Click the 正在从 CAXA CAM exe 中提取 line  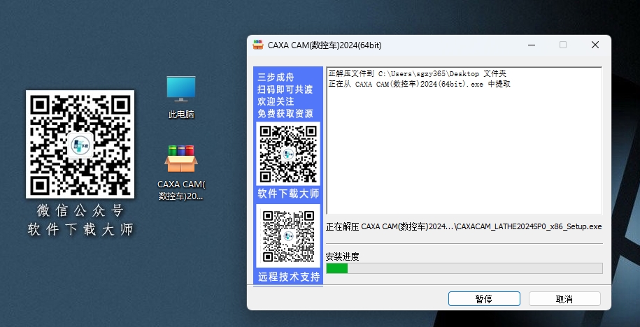[419, 84]
